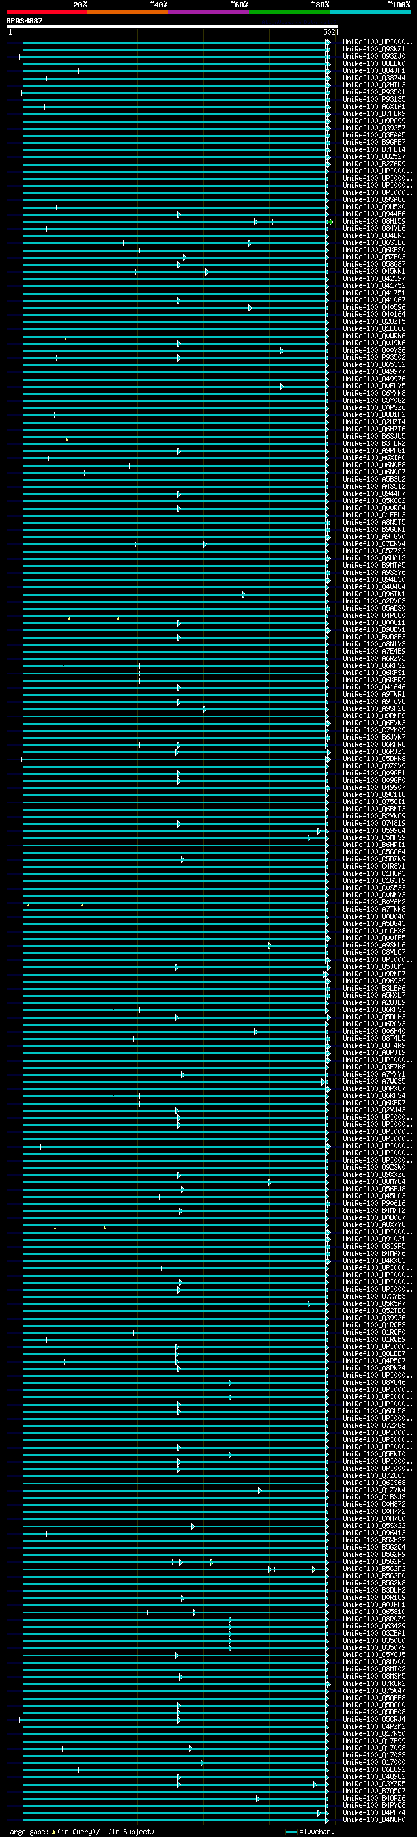Select the UniRef100_A5B3U2 label
417x1837 pixels.
(374, 479)
